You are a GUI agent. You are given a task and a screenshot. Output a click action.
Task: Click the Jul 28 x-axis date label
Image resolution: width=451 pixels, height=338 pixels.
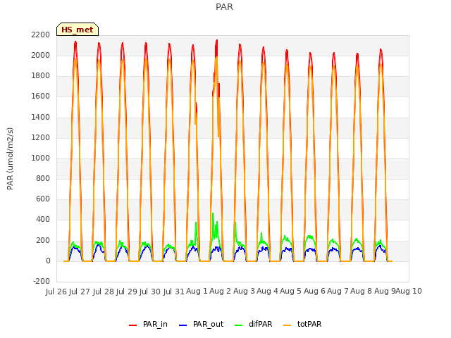point(103,292)
